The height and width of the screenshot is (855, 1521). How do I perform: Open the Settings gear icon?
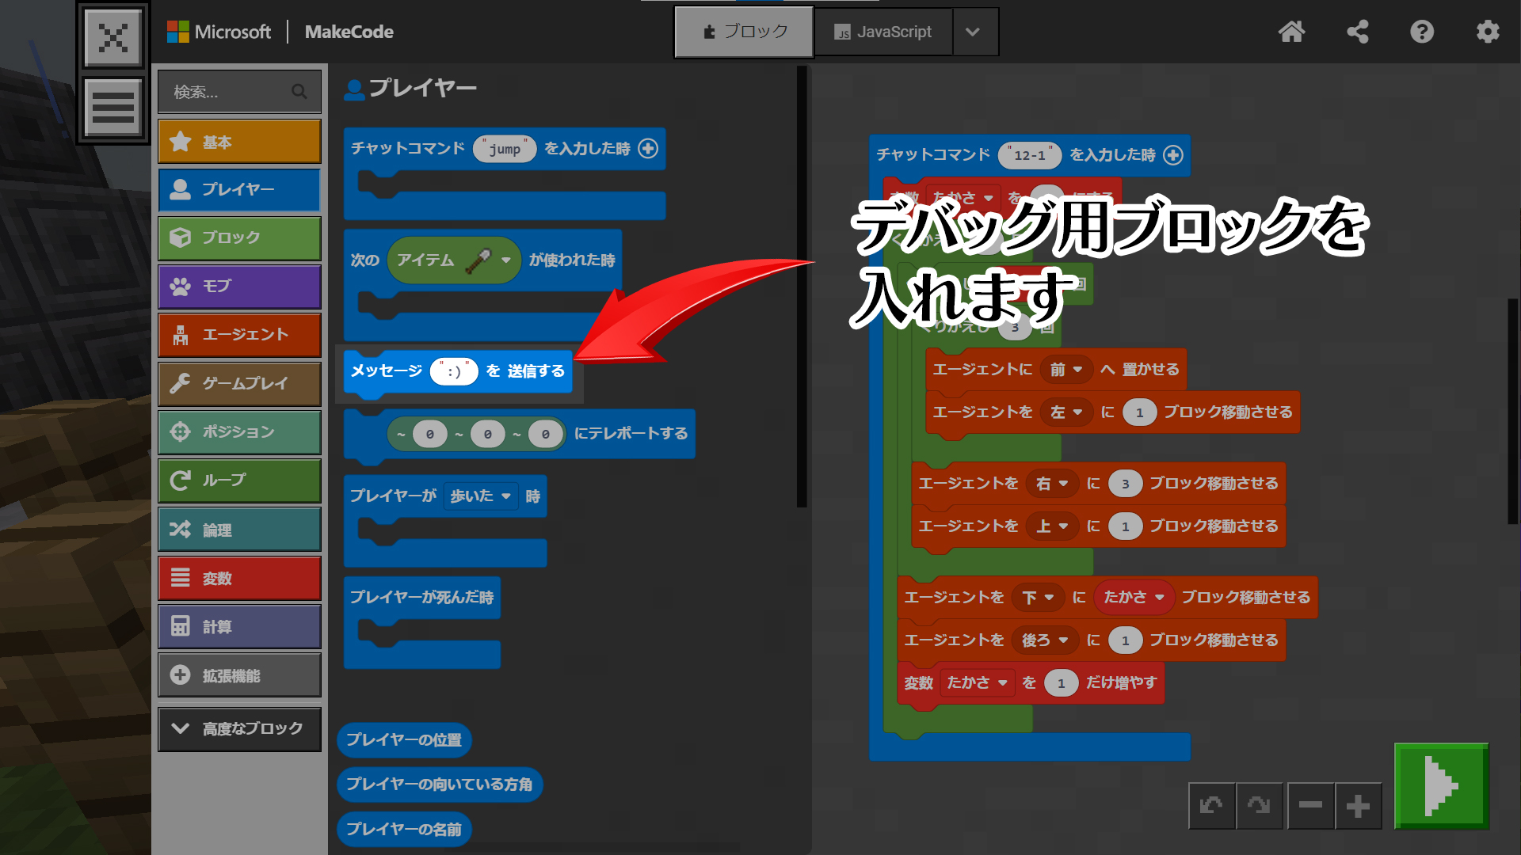coord(1487,32)
